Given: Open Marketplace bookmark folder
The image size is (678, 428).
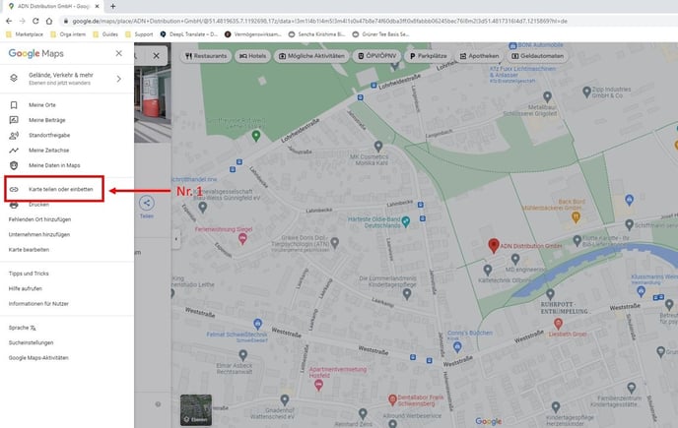Looking at the screenshot, I should click(25, 34).
